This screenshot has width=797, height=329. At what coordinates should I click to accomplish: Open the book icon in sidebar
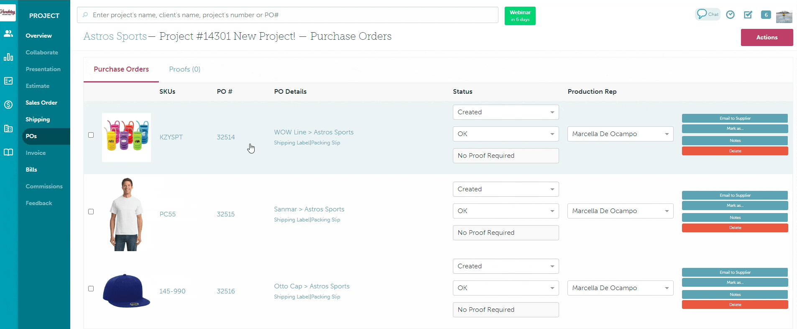click(8, 152)
